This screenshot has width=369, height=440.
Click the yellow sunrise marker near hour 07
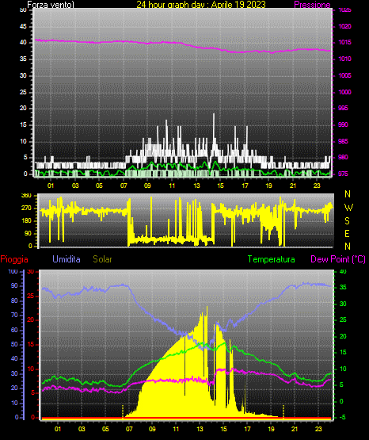(123, 411)
